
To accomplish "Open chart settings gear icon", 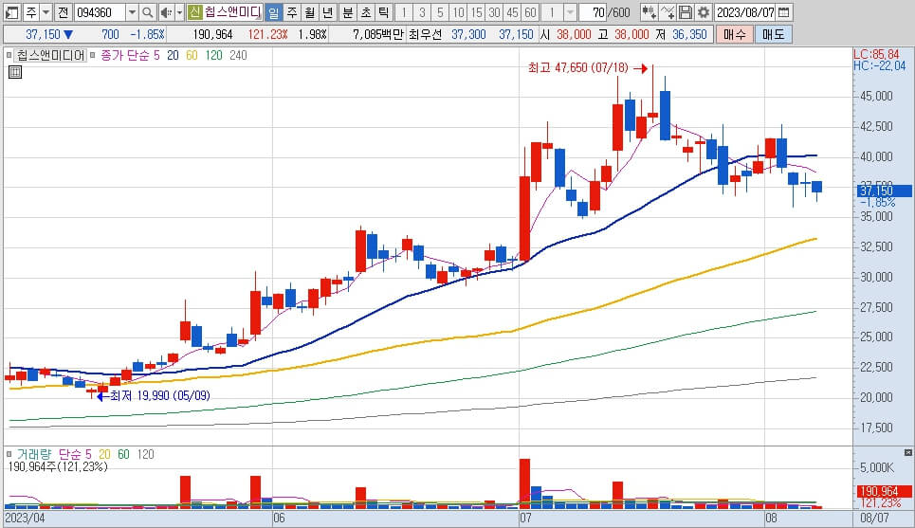I will (704, 12).
